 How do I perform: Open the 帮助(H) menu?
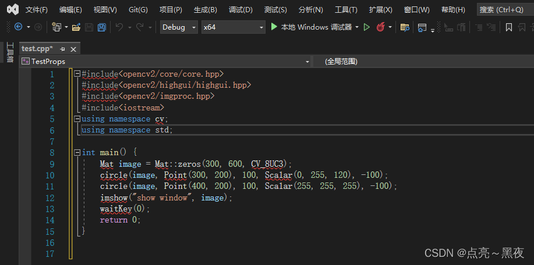coord(453,10)
